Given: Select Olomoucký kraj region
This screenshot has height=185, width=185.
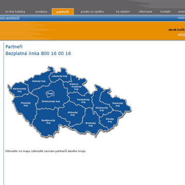Looking at the screenshot, I should coord(101,109).
